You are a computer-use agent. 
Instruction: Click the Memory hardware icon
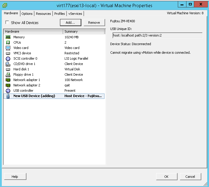pos(8,37)
